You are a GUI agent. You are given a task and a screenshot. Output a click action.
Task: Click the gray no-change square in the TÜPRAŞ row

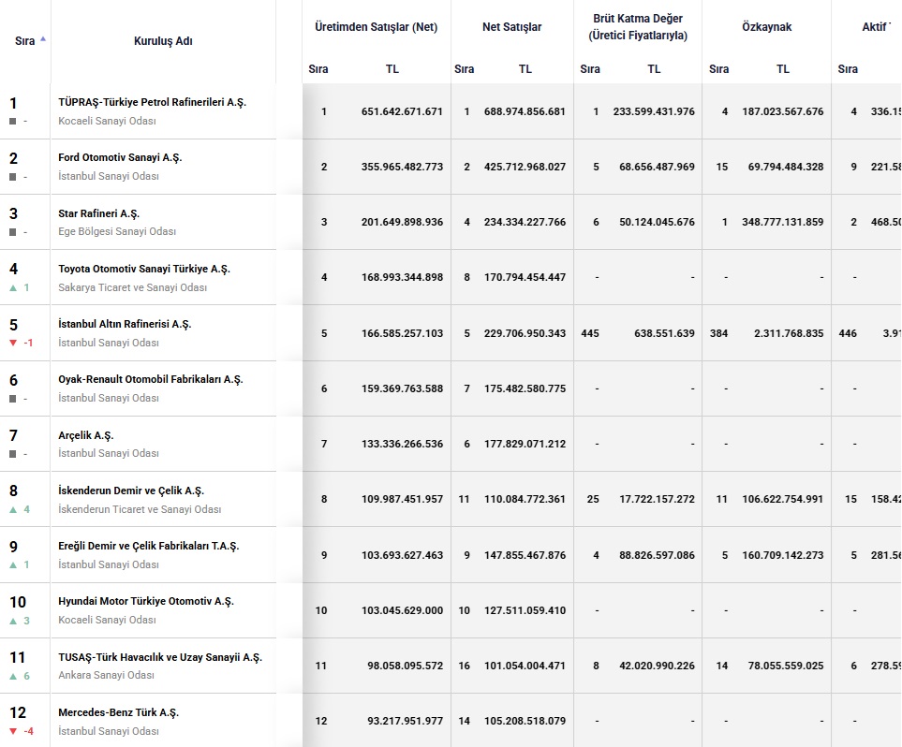pyautogui.click(x=13, y=122)
